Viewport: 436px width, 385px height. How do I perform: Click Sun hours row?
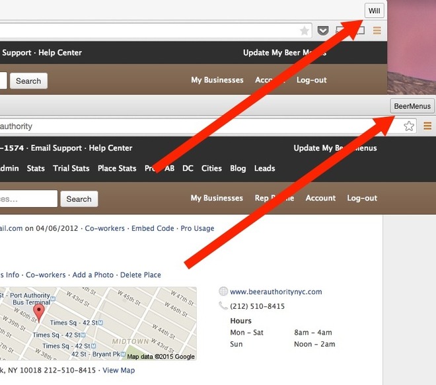tap(283, 344)
